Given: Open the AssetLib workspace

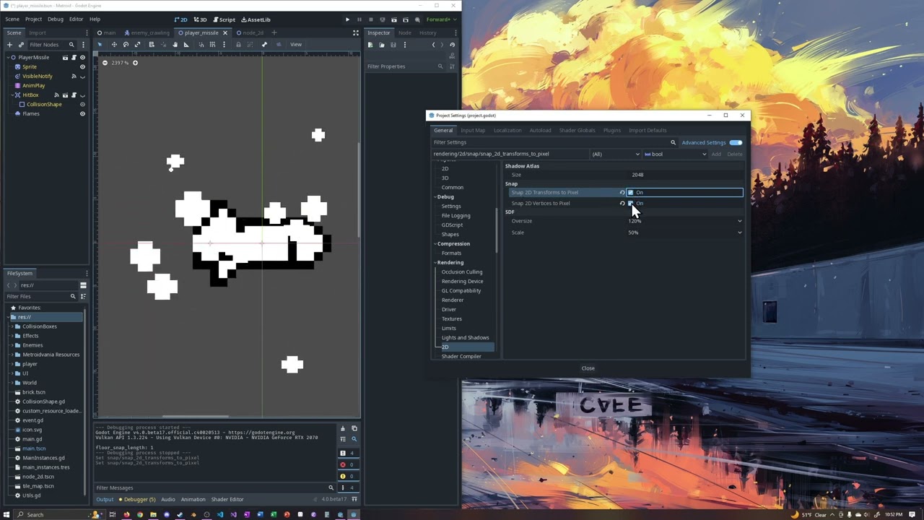Looking at the screenshot, I should [256, 19].
